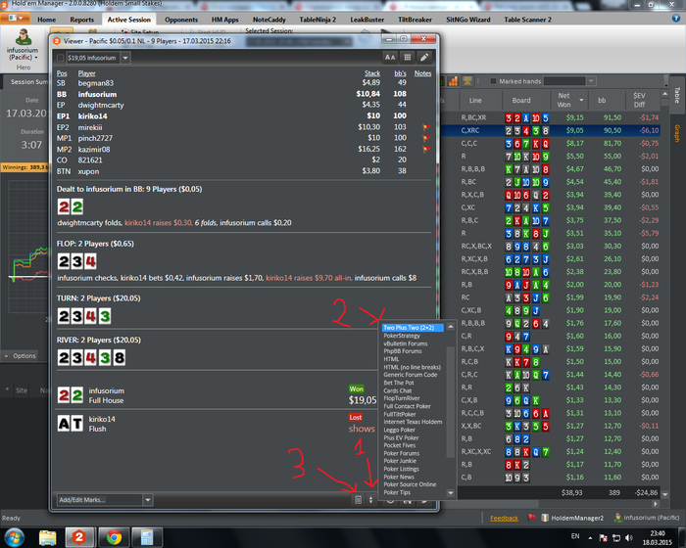The width and height of the screenshot is (686, 548).
Task: Click the blue help icon in the ribbon
Action: [676, 19]
